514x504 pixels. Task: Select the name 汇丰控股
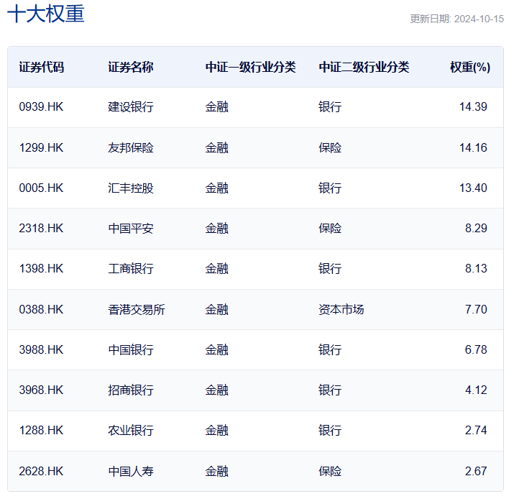point(131,188)
